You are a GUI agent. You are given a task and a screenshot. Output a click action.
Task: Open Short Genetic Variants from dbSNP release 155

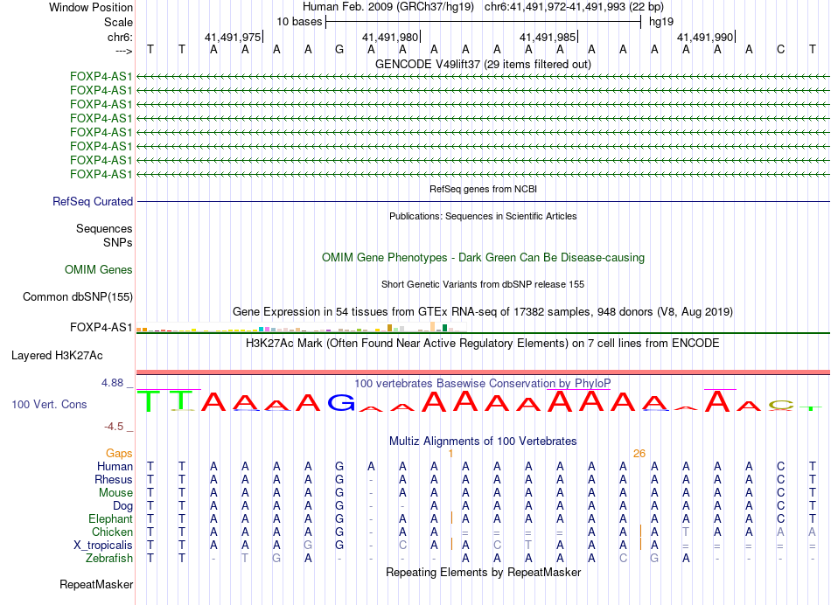tap(483, 284)
